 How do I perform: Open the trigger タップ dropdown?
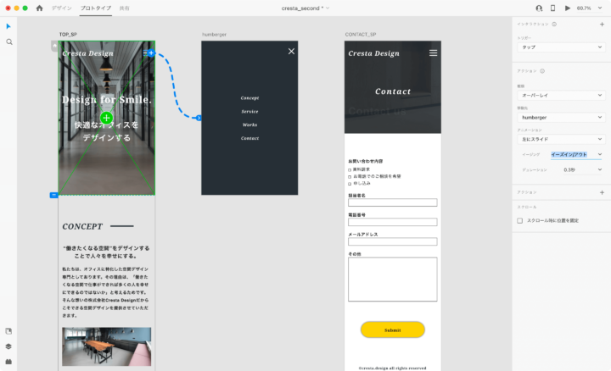[x=562, y=47]
